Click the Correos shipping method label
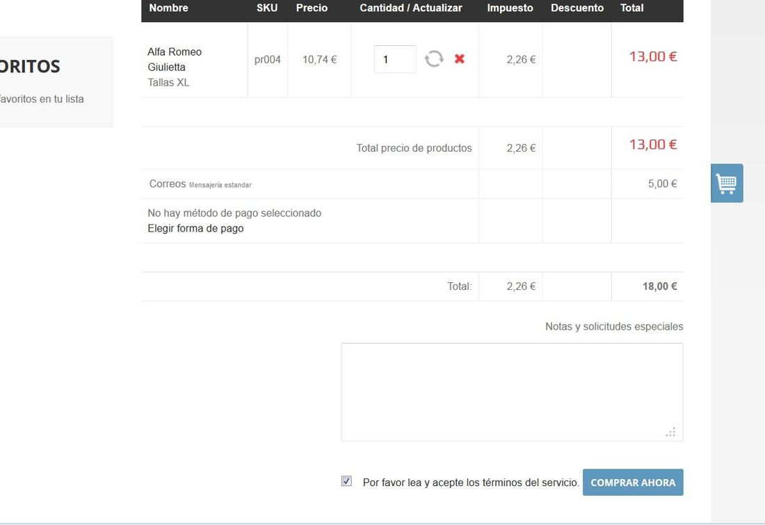 click(x=168, y=184)
